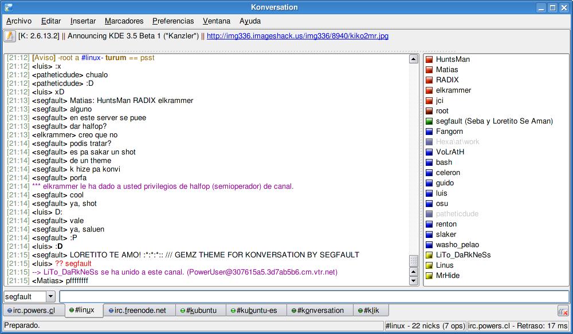The width and height of the screenshot is (573, 334).
Task: Click the blue icon beside osu
Action: point(429,204)
